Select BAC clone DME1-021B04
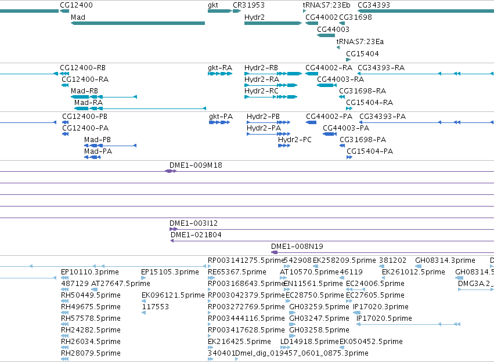The image size is (494, 362). [196, 235]
